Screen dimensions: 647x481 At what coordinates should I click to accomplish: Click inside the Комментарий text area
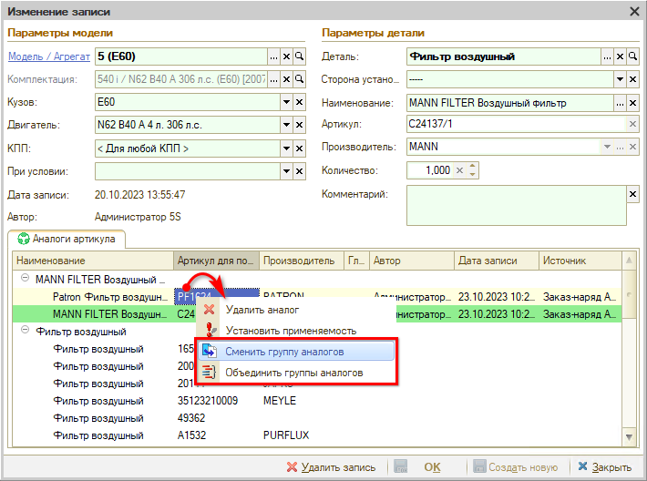(516, 205)
